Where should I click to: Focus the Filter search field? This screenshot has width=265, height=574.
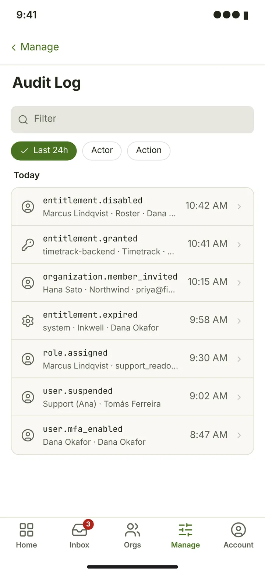[132, 120]
